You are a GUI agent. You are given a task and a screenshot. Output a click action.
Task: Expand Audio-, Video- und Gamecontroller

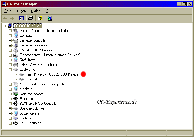coord(10,31)
